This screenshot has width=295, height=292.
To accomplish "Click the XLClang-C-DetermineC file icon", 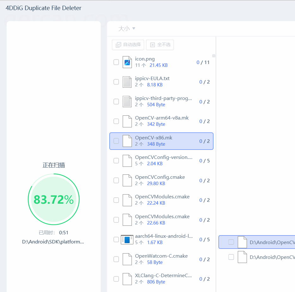I will click(x=127, y=279).
